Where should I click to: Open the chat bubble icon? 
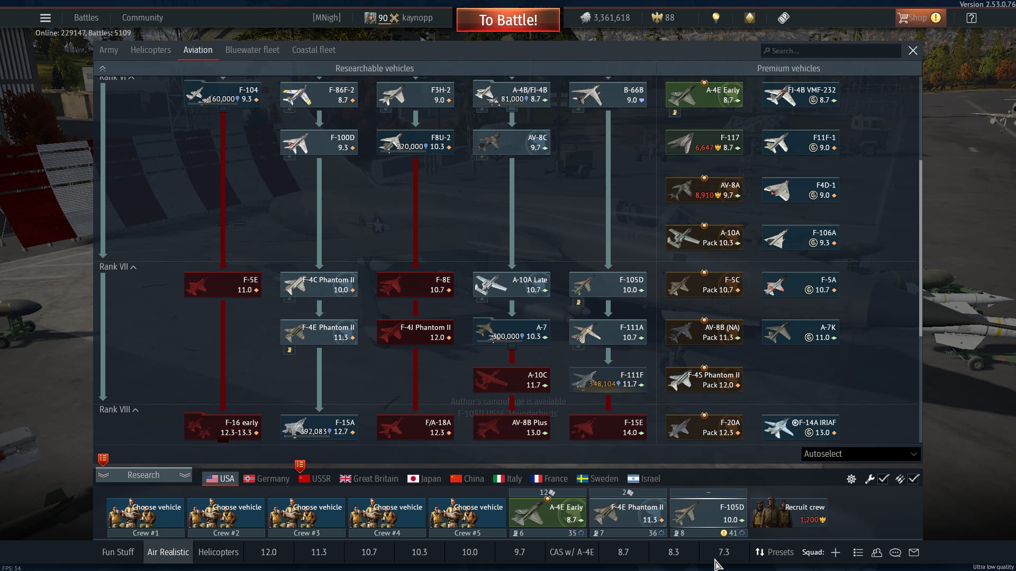tap(895, 552)
